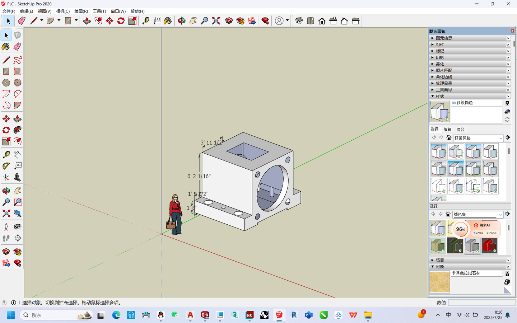Select the red material swatch in the colors list
This screenshot has width=517, height=323.
[490, 246]
